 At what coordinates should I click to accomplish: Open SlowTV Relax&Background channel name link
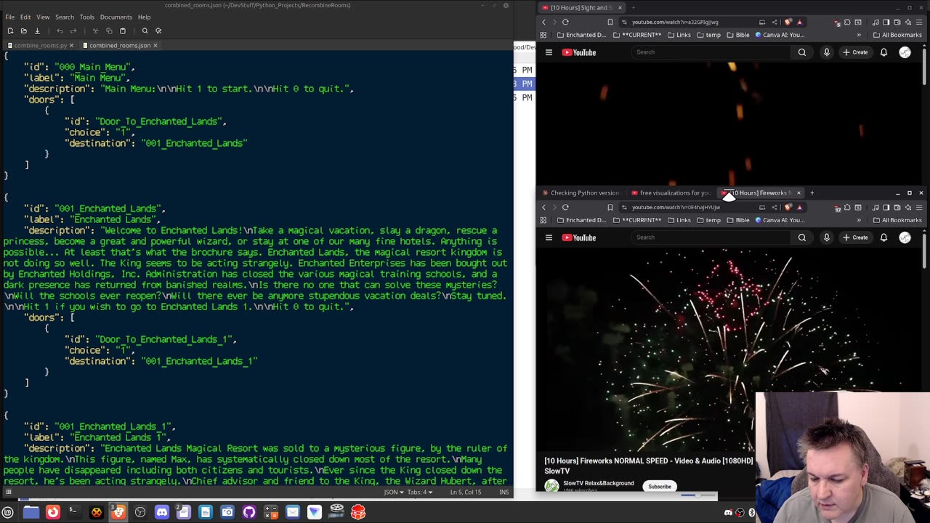[599, 483]
